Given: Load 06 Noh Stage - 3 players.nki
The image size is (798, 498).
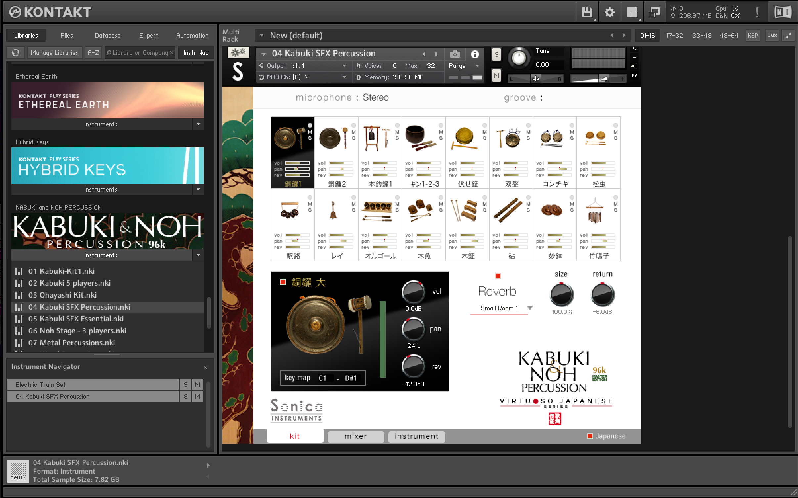Looking at the screenshot, I should [x=108, y=331].
